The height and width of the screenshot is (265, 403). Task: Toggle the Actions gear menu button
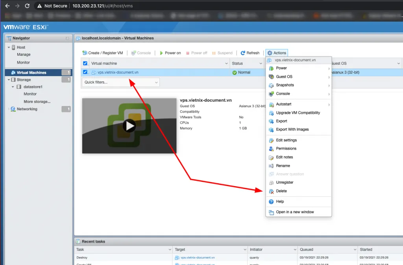tap(277, 53)
